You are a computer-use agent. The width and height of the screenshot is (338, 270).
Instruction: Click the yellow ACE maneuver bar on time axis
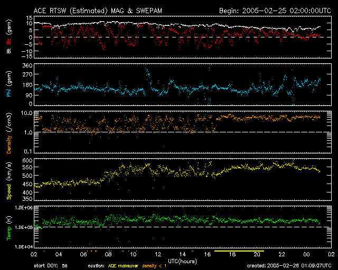coord(238,251)
